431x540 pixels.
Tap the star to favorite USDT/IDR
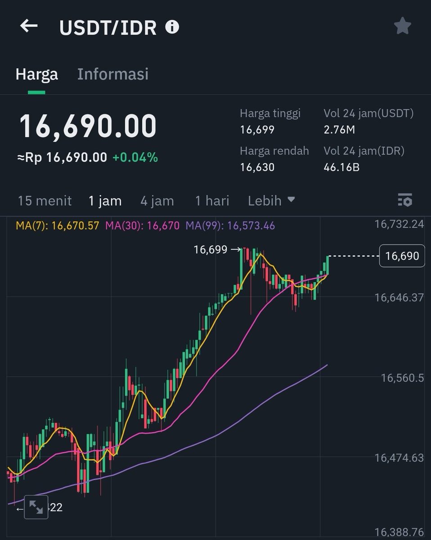403,26
